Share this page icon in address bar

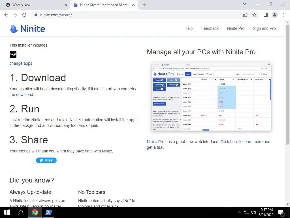click(x=245, y=15)
